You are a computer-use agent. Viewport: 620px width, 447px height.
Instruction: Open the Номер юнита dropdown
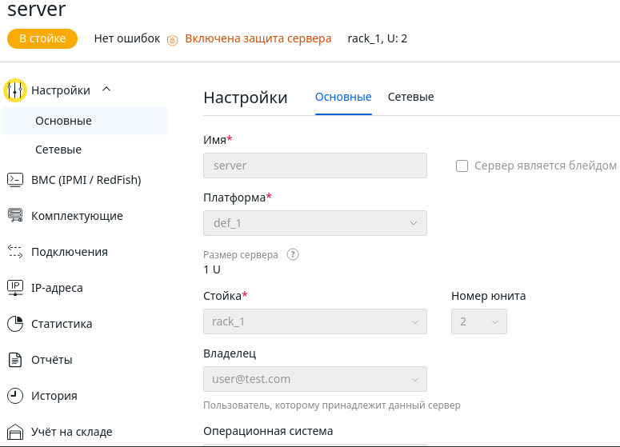tap(478, 321)
